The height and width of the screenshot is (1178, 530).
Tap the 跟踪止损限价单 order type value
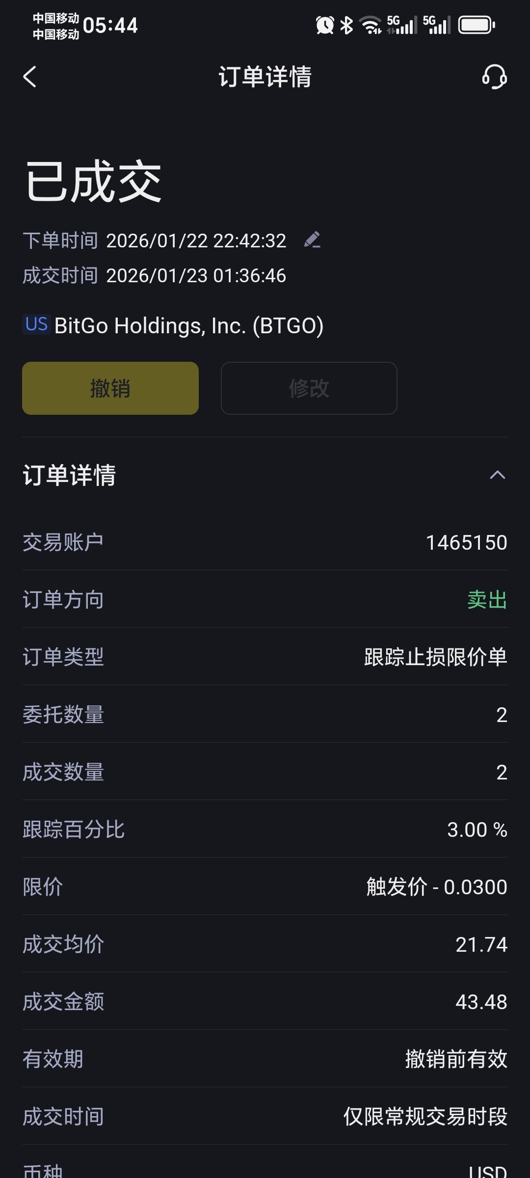click(435, 657)
